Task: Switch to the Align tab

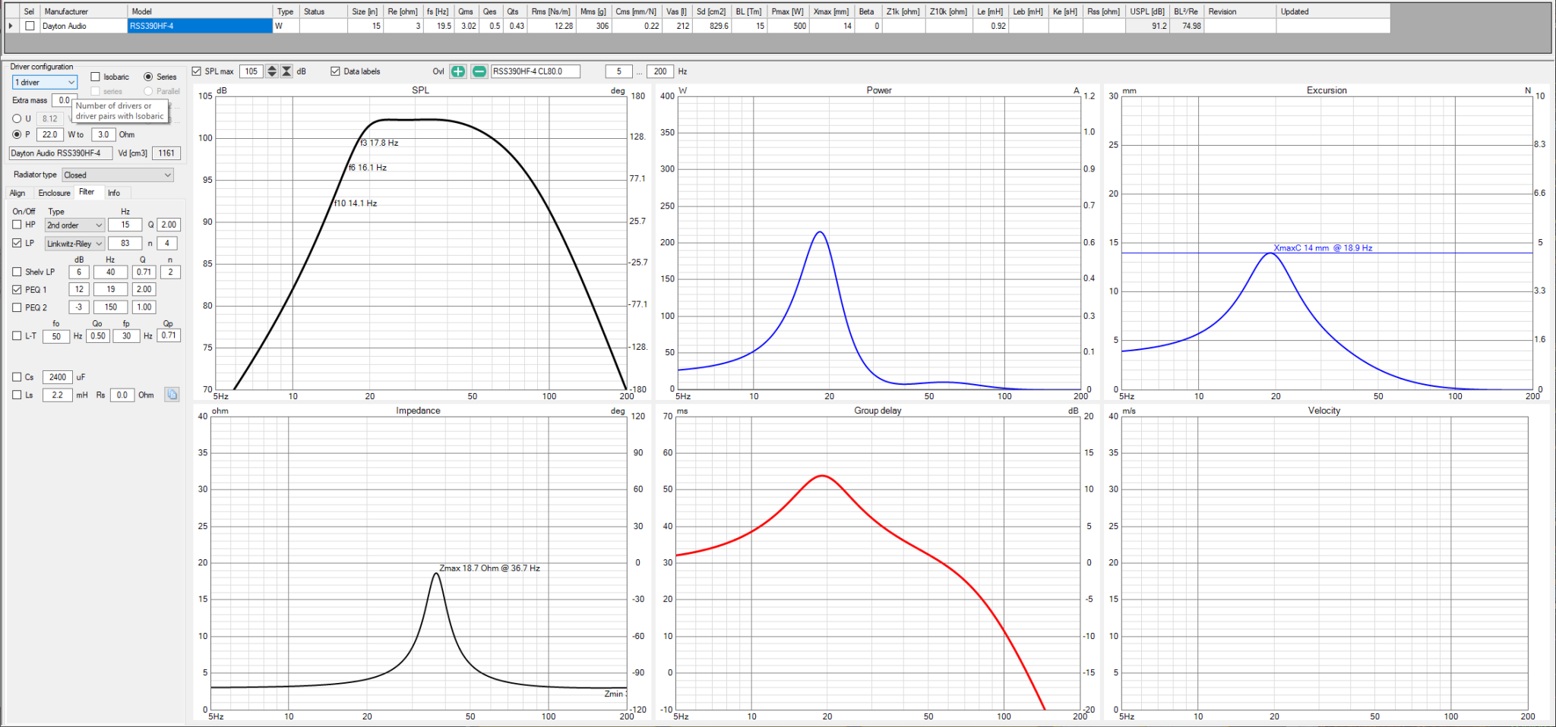Action: coord(17,193)
